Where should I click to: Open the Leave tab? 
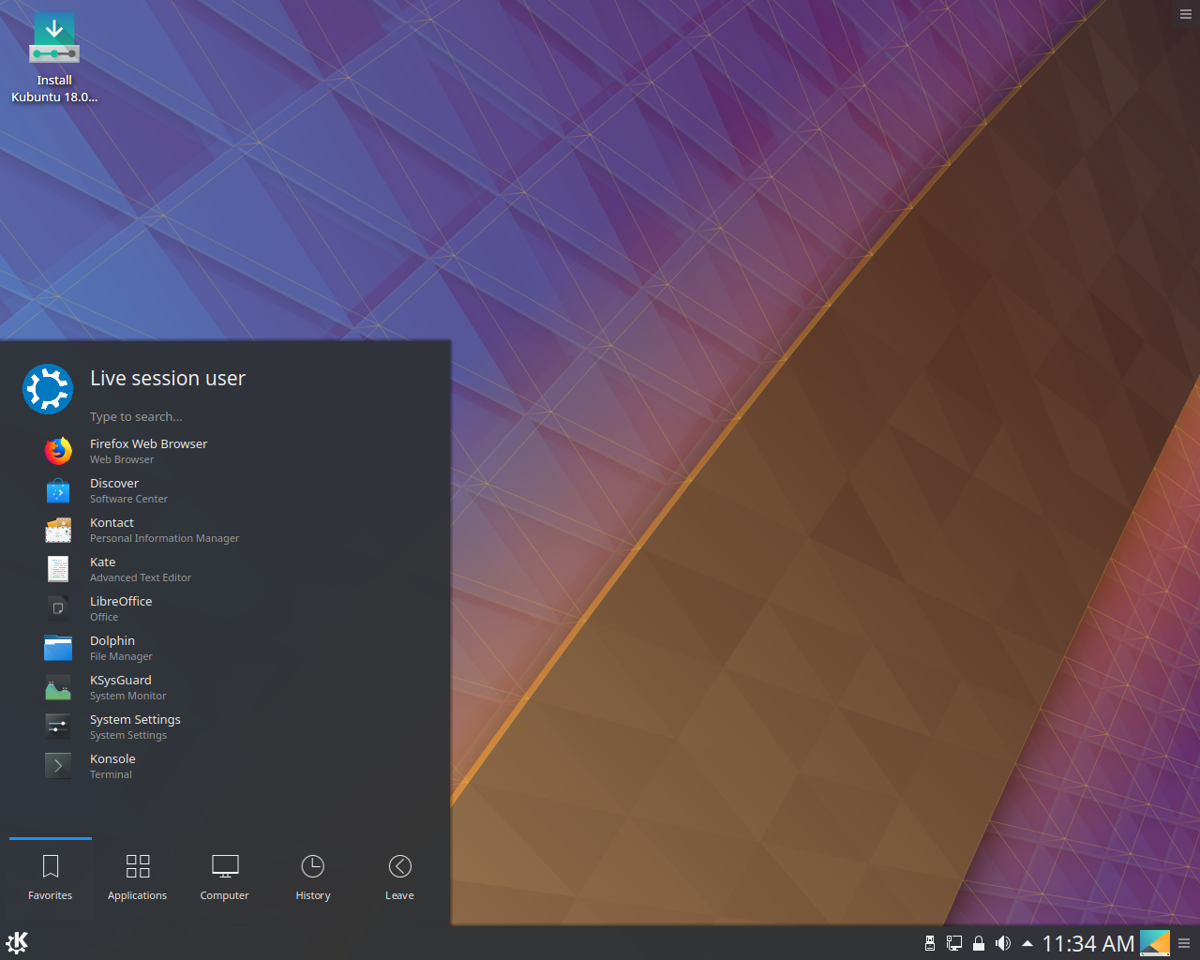point(399,878)
